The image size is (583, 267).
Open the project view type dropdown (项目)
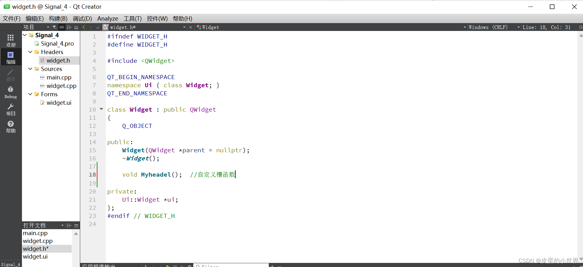pos(36,27)
